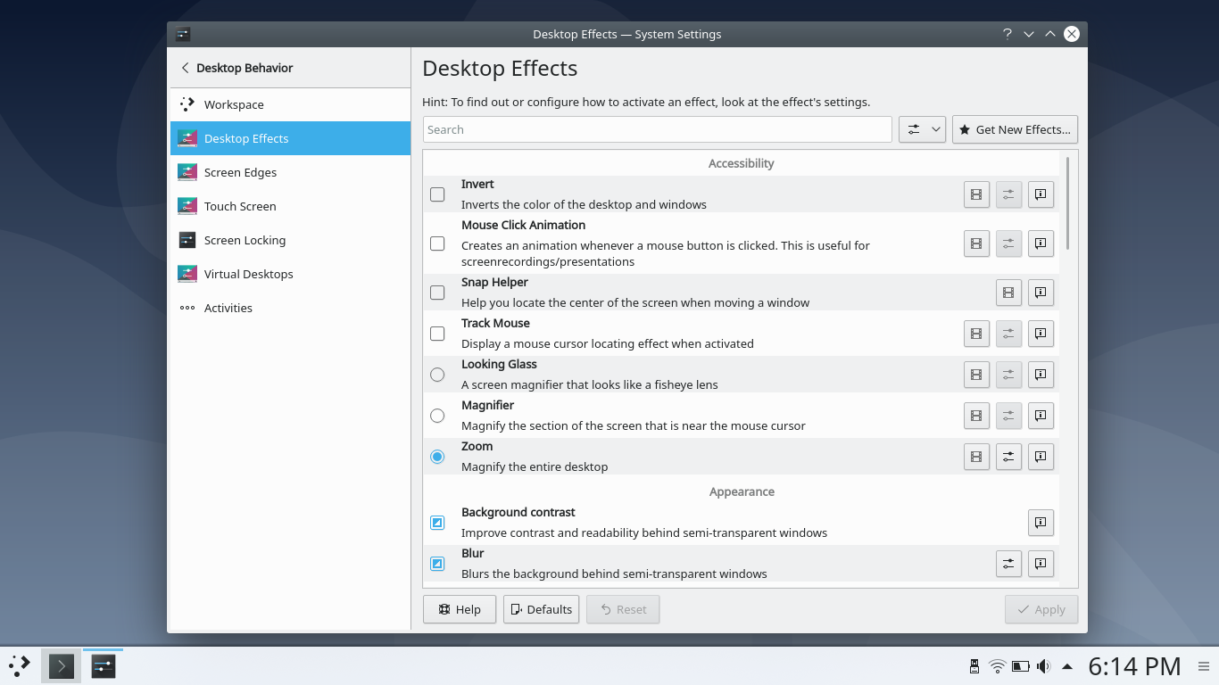This screenshot has height=685, width=1219.
Task: Show info about the Invert effect
Action: 1041,194
